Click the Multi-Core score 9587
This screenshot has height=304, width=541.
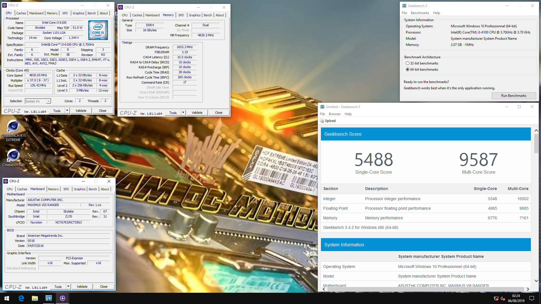478,160
